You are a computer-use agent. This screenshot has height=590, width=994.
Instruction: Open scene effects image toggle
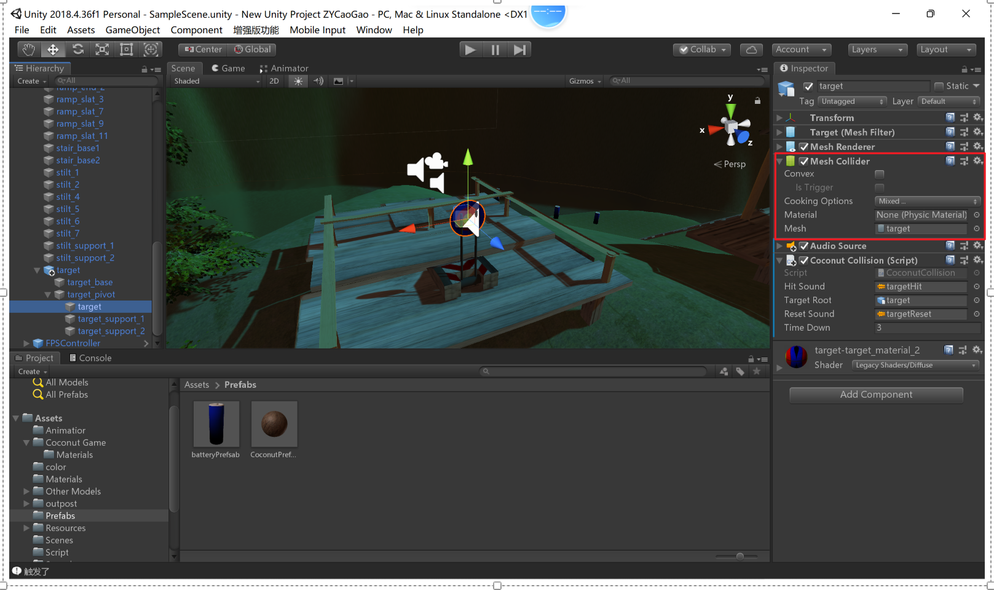tap(338, 81)
